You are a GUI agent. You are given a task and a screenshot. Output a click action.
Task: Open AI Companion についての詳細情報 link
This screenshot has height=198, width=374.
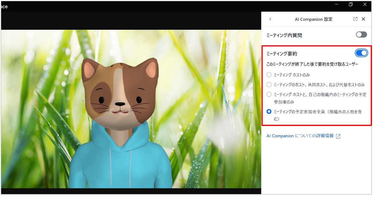click(300, 136)
